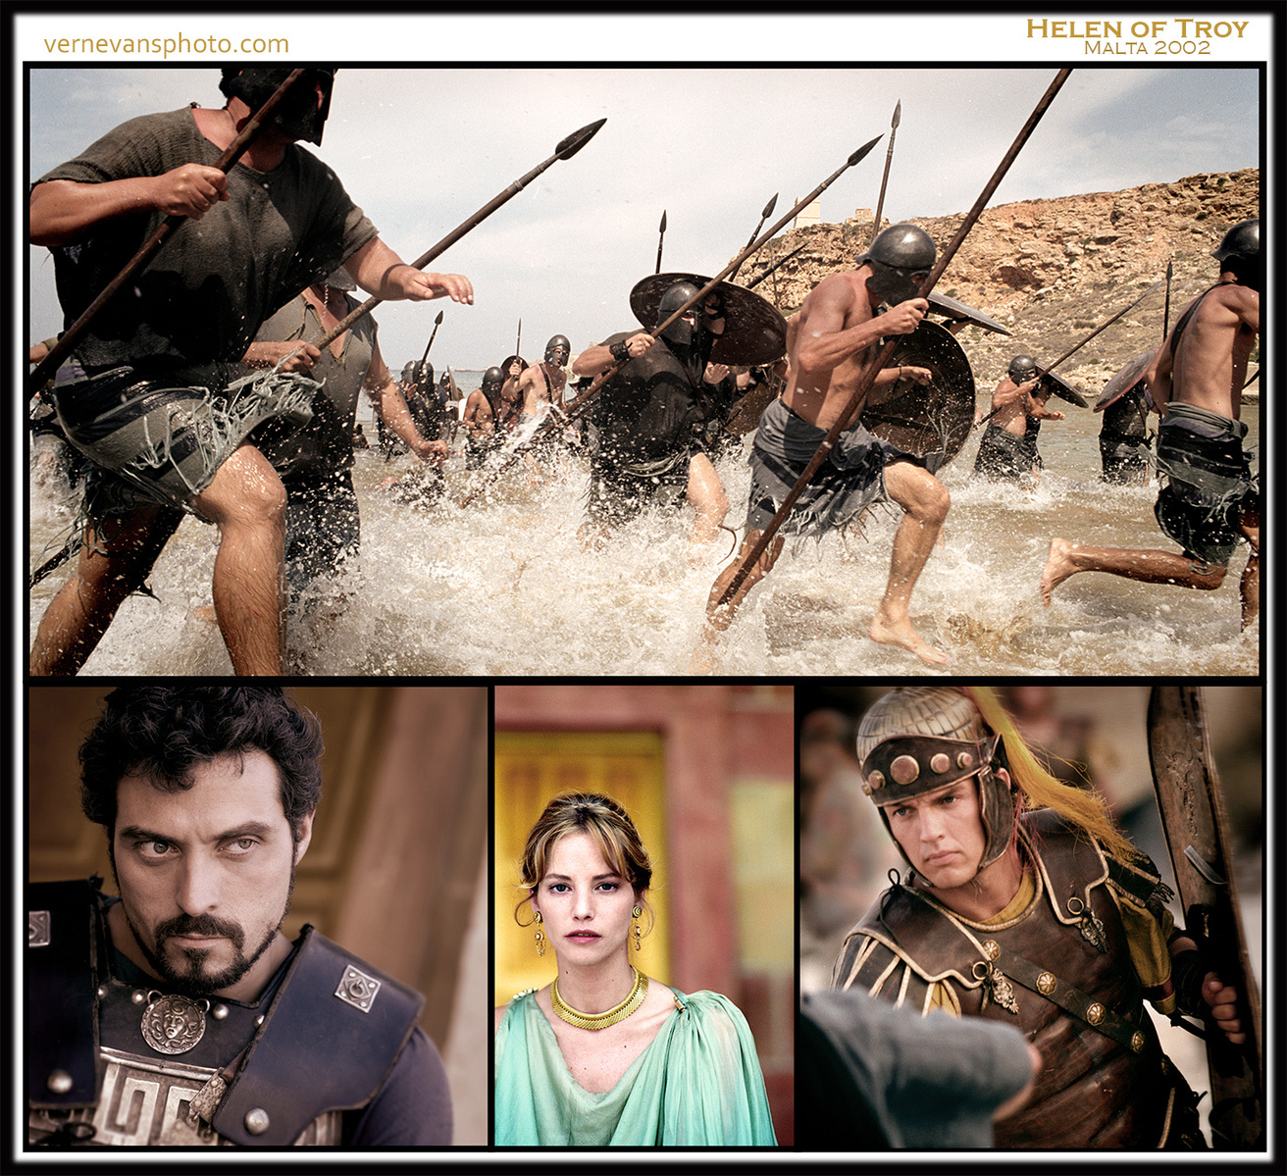Select the bearded man in armor portrait
The width and height of the screenshot is (1287, 1176).
click(258, 916)
